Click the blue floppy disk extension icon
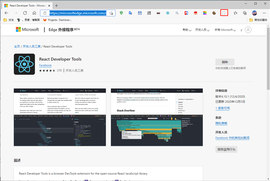 pyautogui.click(x=140, y=13)
